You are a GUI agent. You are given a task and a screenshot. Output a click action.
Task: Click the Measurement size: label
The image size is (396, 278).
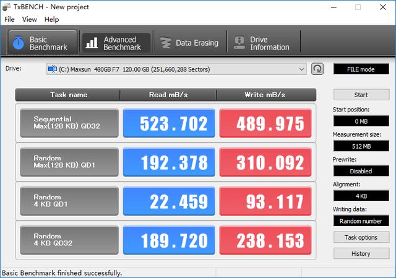pos(357,134)
